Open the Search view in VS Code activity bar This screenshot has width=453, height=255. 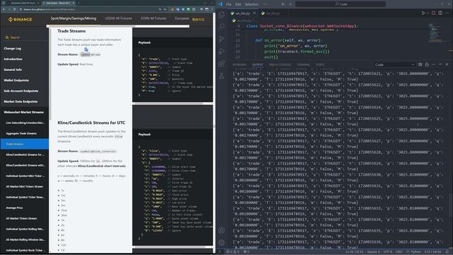pos(222,26)
